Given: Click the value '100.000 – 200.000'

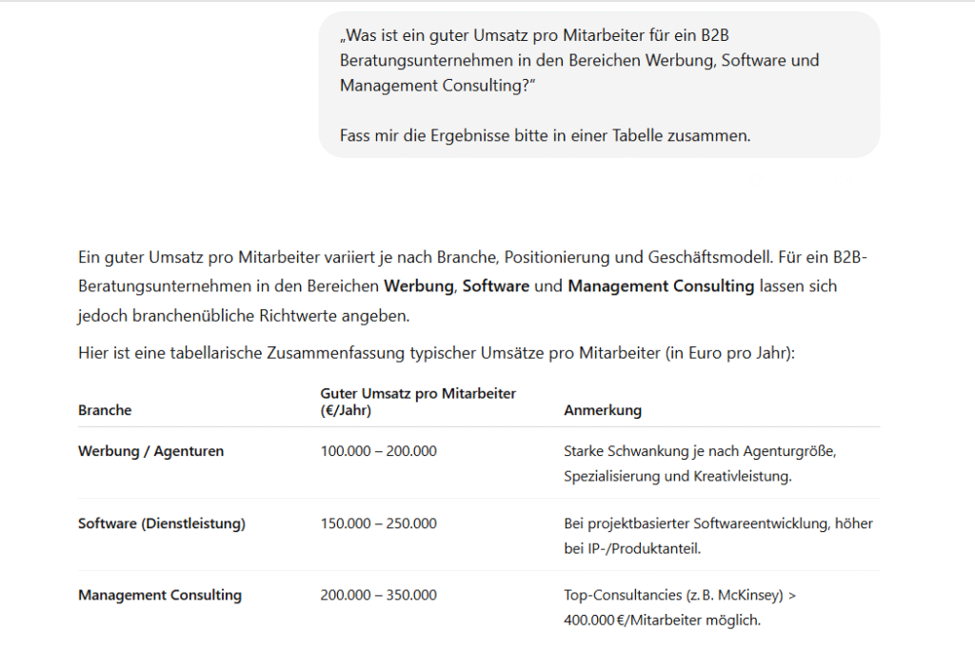Looking at the screenshot, I should tap(379, 451).
